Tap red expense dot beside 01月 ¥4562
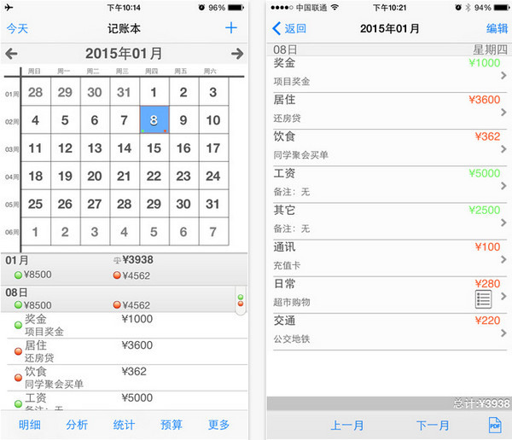 pos(117,275)
